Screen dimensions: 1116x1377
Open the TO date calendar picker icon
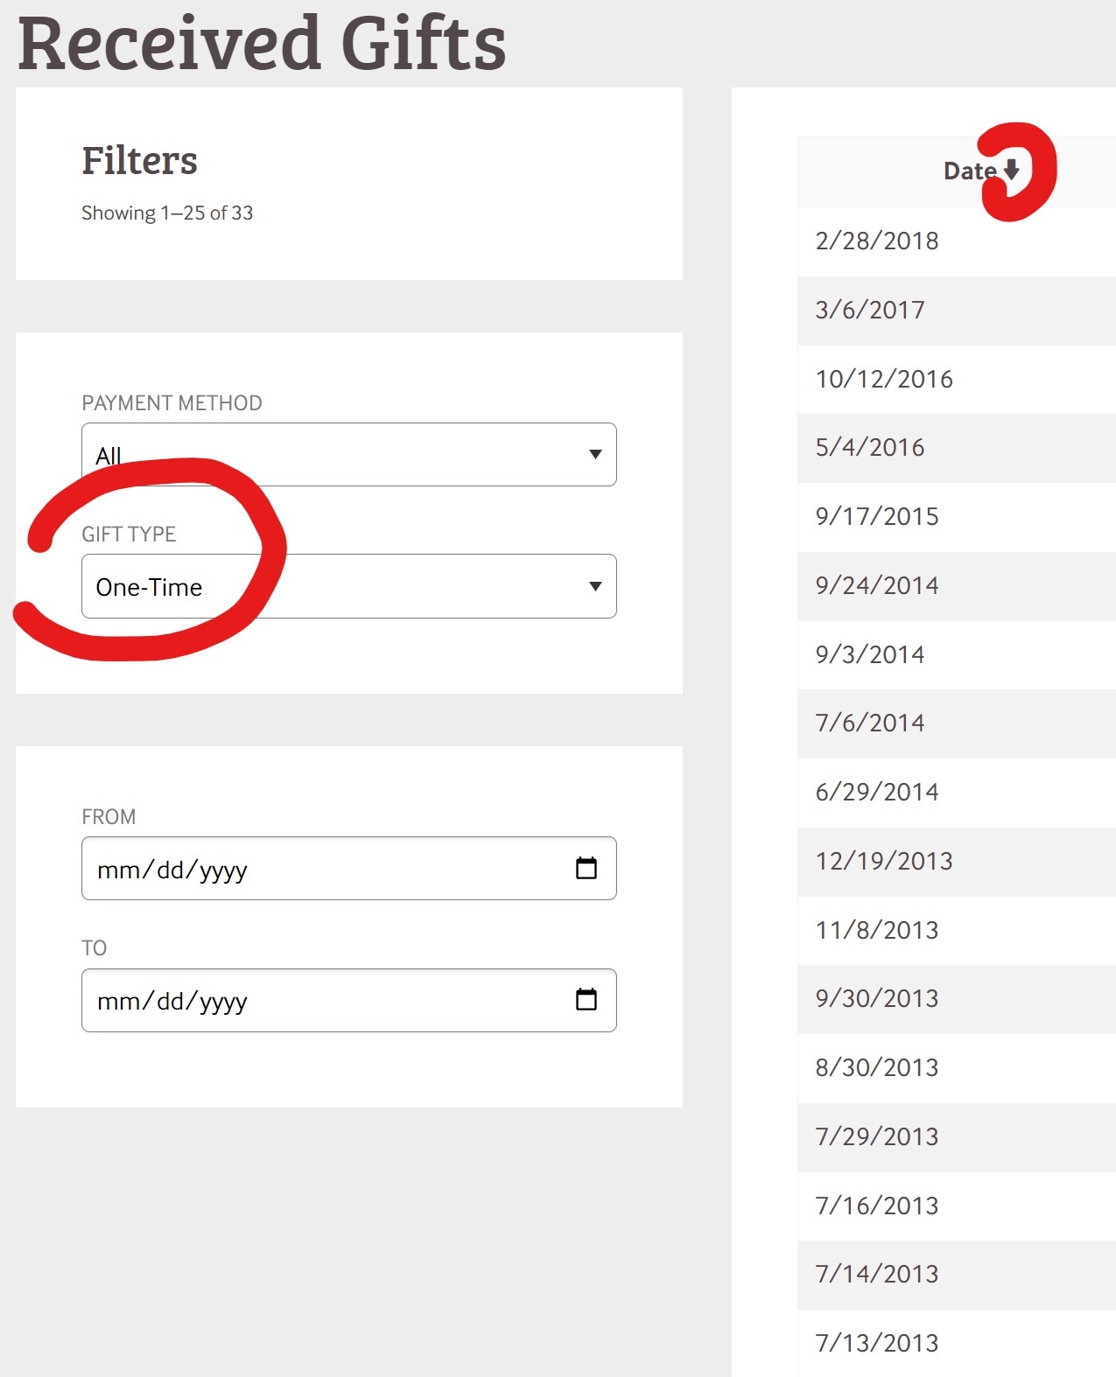pos(586,999)
